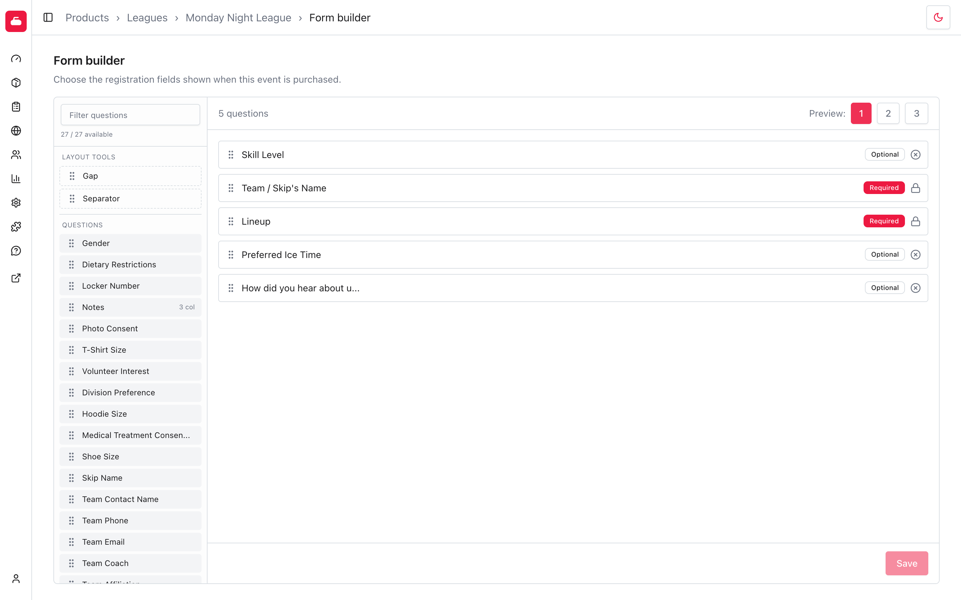The image size is (961, 600).
Task: Open the settings gear icon in sidebar
Action: 16,203
